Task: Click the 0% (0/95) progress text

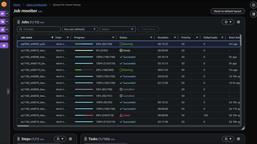Action: (102, 50)
